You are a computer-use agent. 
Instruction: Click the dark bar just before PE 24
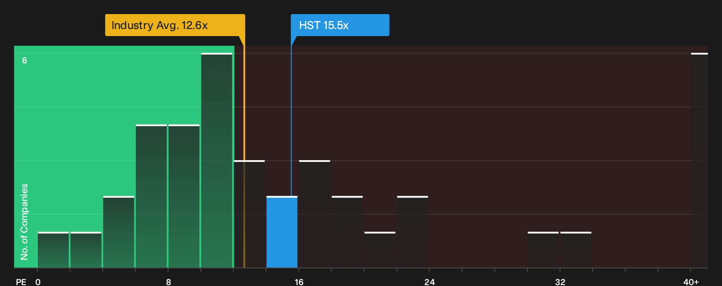coord(413,232)
